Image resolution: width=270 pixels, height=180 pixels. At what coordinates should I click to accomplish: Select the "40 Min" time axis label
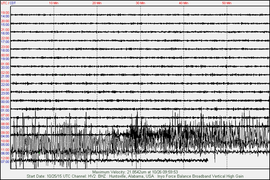click(184, 3)
